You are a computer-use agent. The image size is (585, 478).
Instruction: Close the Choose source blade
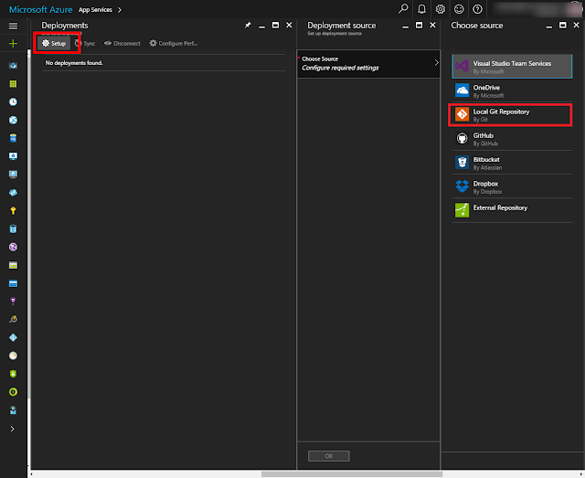click(x=576, y=25)
